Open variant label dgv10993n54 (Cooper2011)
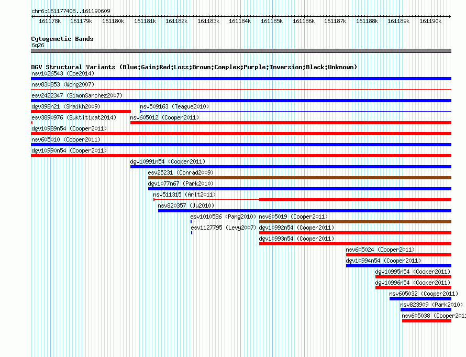Screen dimensions: 466x357 pyautogui.click(x=296, y=239)
